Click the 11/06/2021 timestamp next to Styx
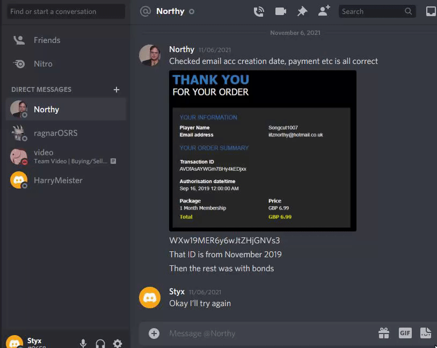 [205, 292]
